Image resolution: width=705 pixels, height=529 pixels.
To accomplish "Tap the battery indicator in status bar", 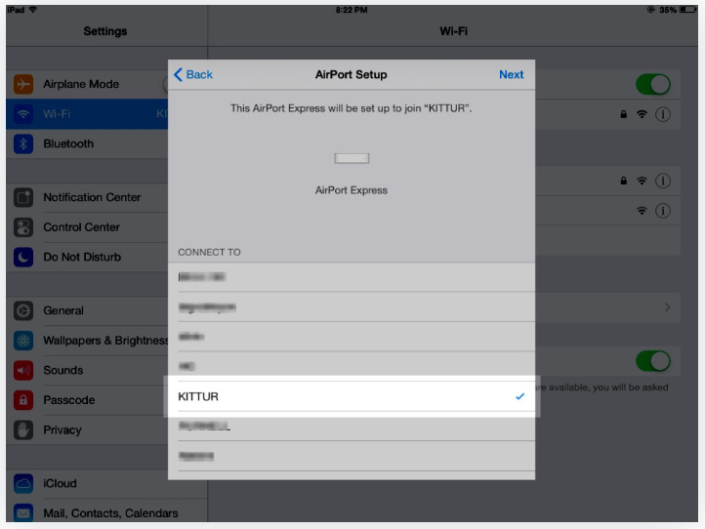I will point(688,10).
